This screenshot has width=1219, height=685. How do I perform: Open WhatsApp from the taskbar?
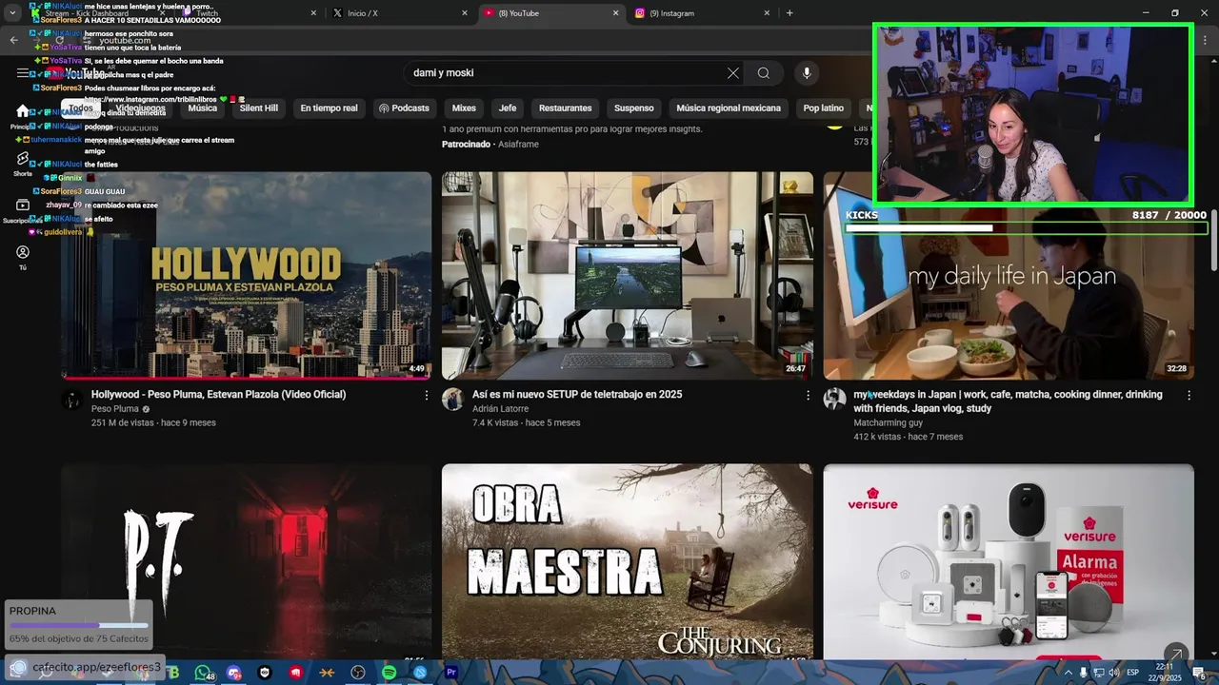pyautogui.click(x=203, y=673)
